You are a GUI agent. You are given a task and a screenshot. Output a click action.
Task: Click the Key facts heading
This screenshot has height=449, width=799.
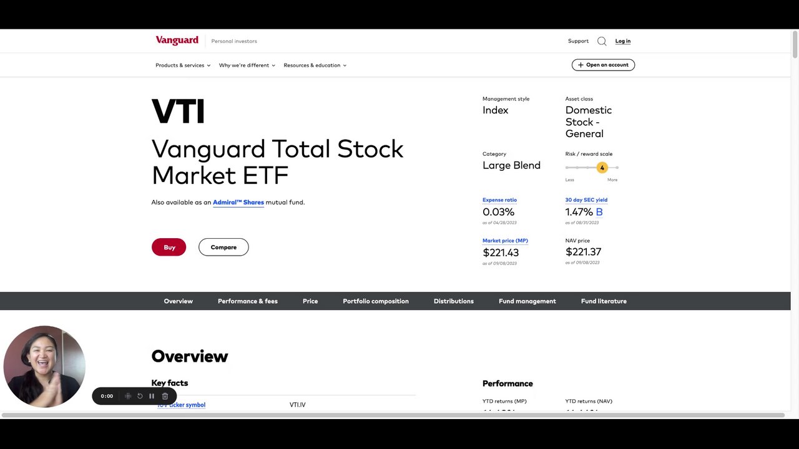coord(170,383)
